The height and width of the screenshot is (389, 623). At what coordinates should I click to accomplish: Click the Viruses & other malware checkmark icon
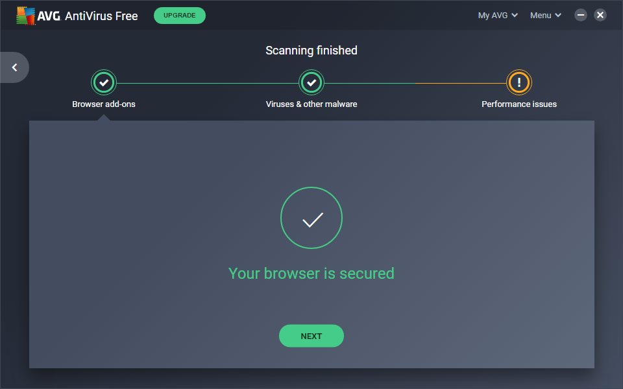coord(311,82)
